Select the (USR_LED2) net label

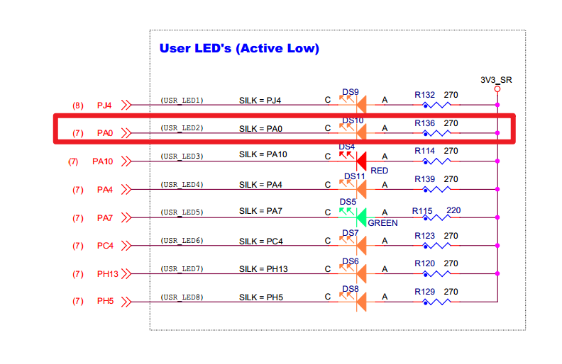click(x=182, y=128)
